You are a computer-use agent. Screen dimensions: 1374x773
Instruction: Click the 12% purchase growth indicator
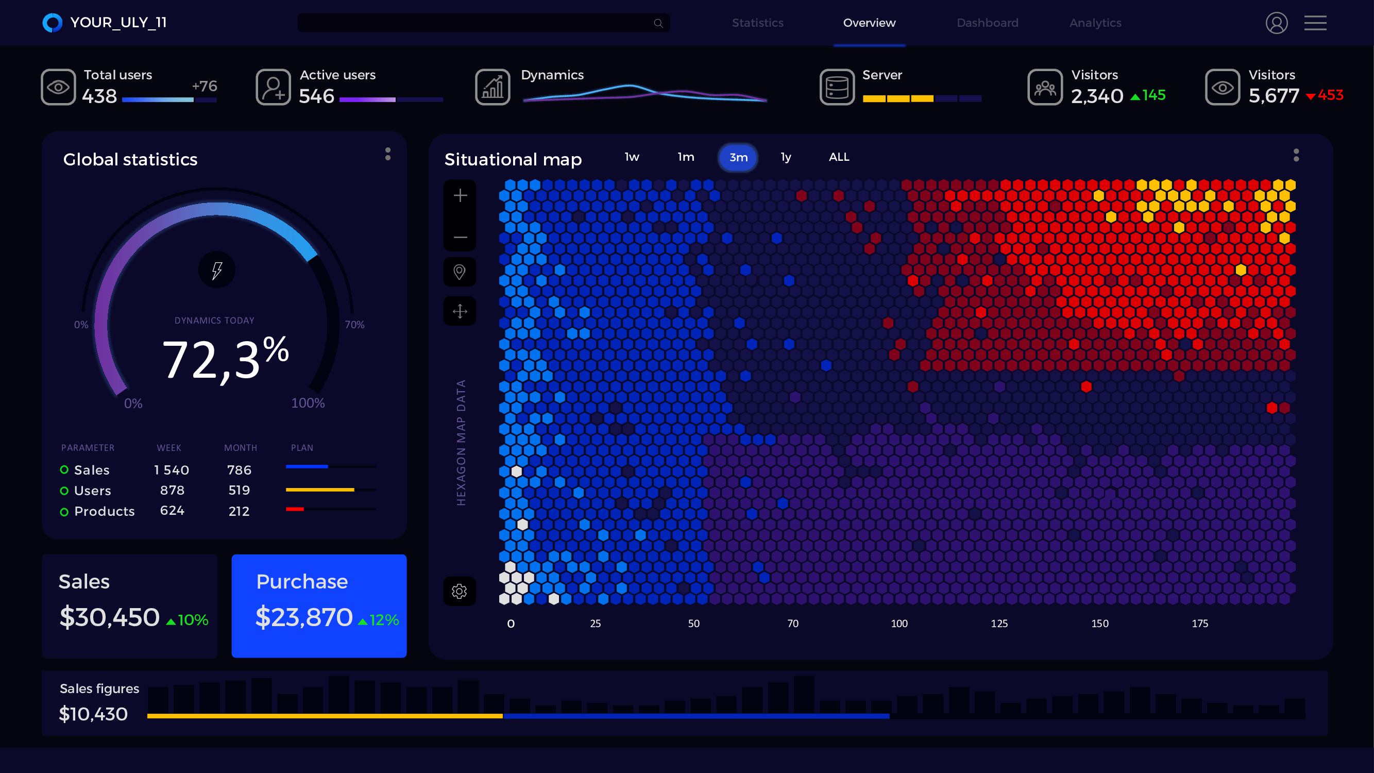[378, 620]
